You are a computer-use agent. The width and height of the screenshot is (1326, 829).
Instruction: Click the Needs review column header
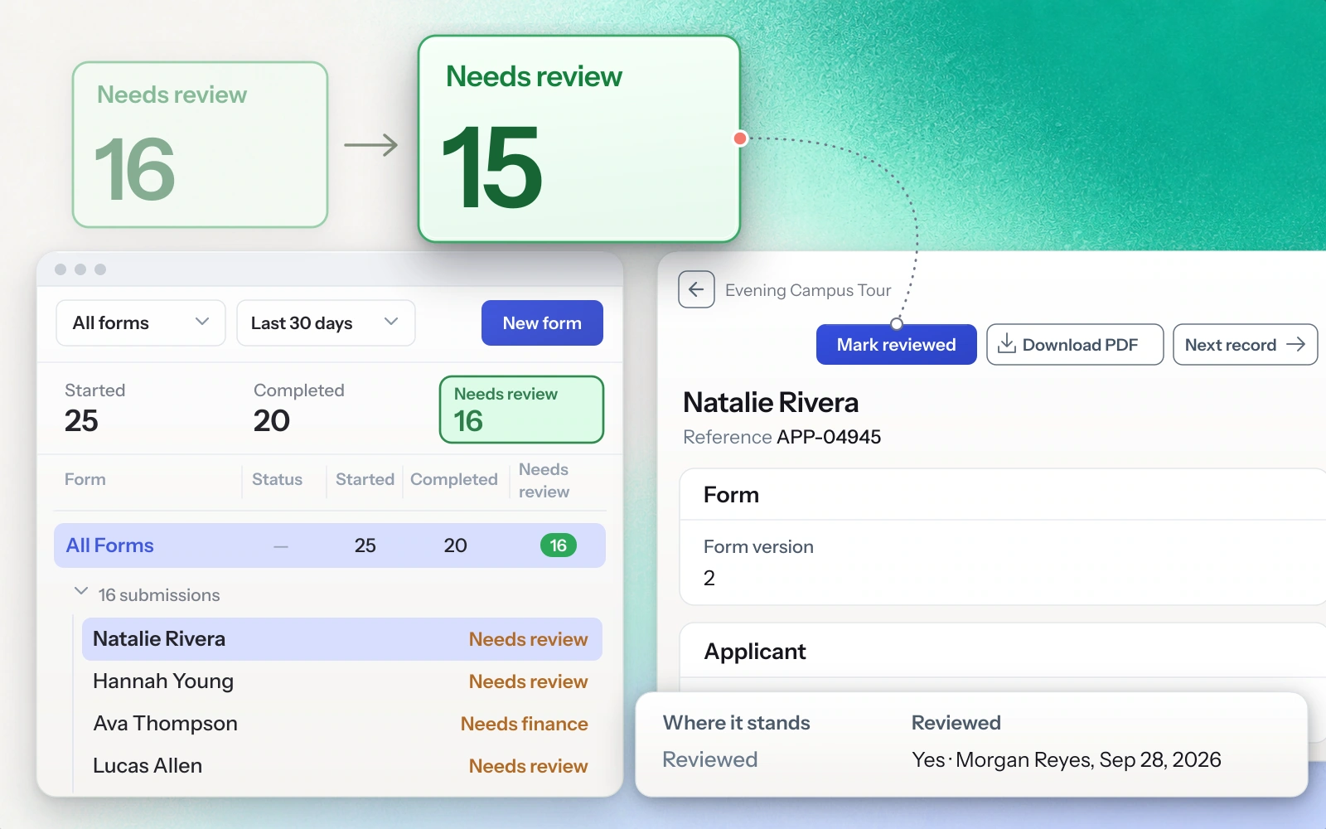544,480
